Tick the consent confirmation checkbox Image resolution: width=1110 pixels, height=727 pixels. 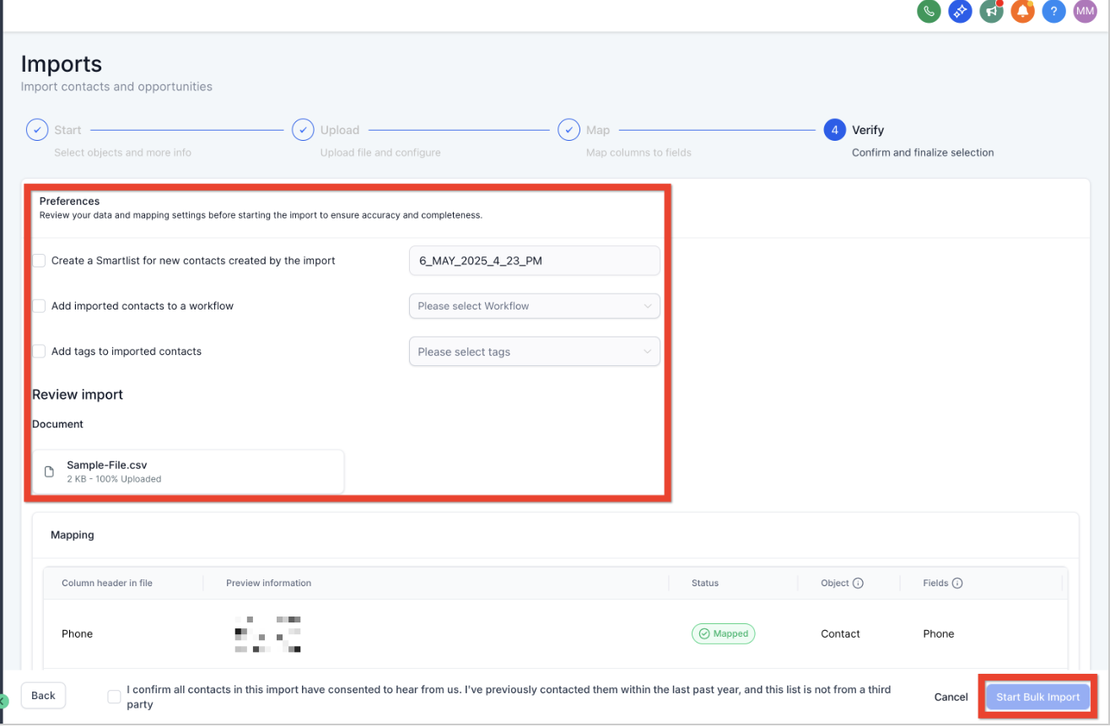click(x=114, y=697)
